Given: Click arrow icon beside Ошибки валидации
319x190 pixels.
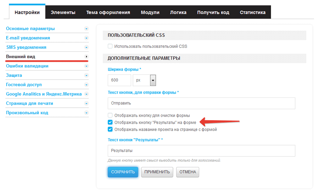Looking at the screenshot, I should pos(86,66).
